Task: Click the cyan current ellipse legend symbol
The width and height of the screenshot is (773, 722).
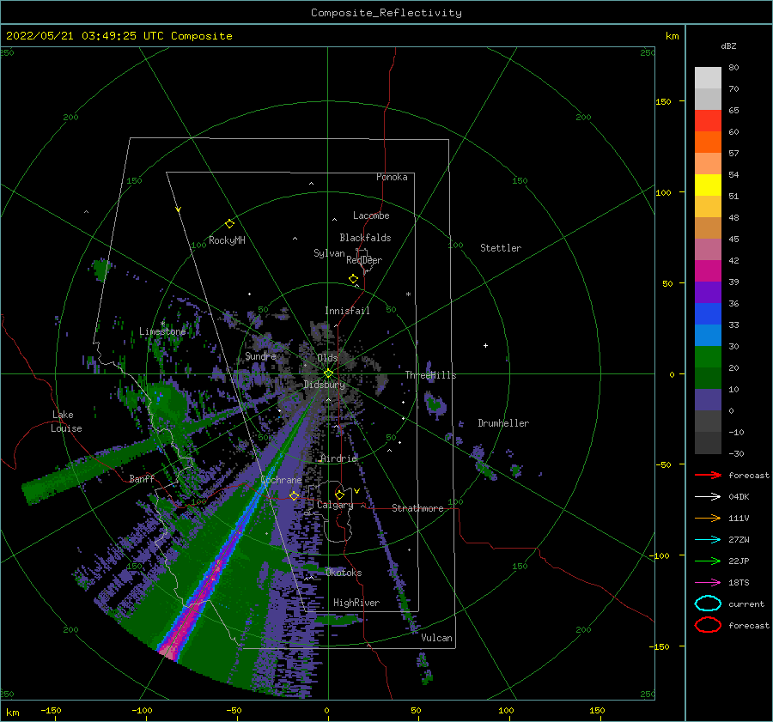Action: (708, 604)
